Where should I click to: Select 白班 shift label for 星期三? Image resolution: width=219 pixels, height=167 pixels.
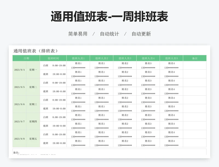coord(46,100)
